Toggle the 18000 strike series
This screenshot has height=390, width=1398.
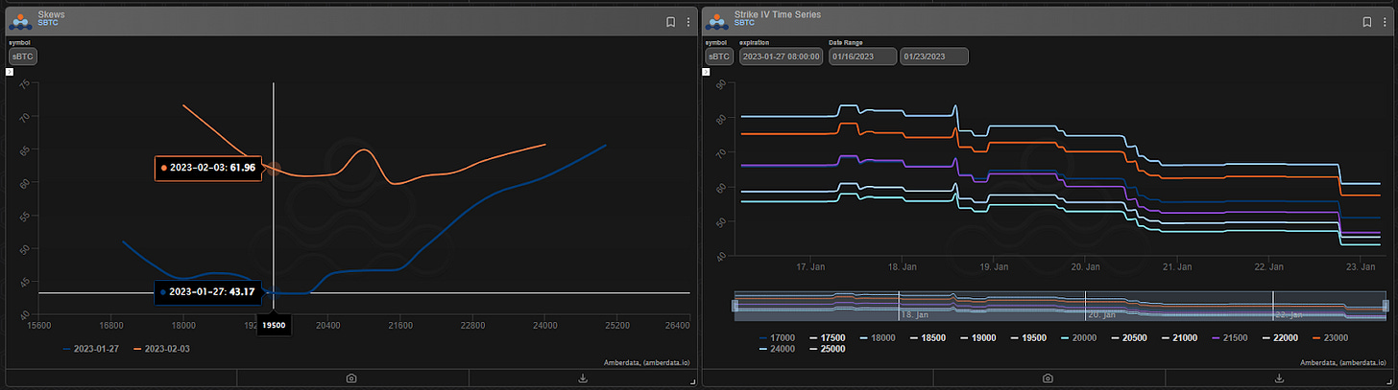point(880,337)
